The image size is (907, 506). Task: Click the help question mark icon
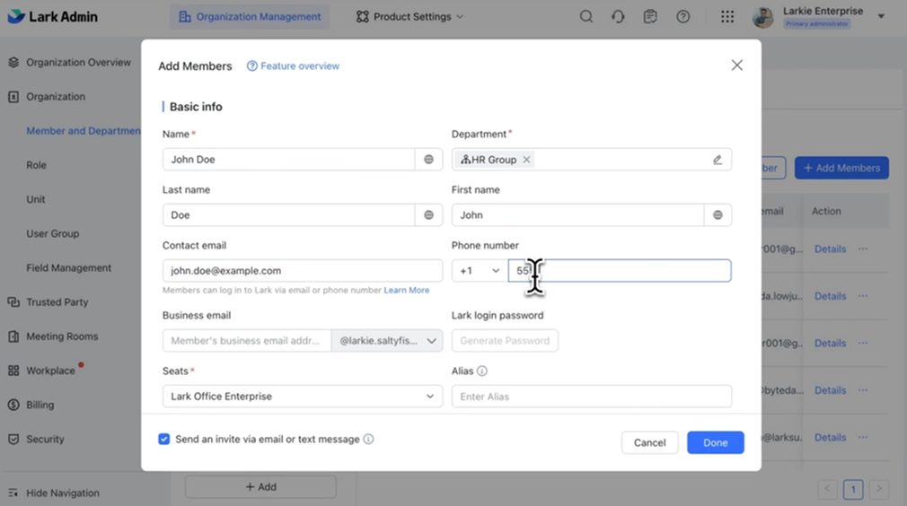683,17
